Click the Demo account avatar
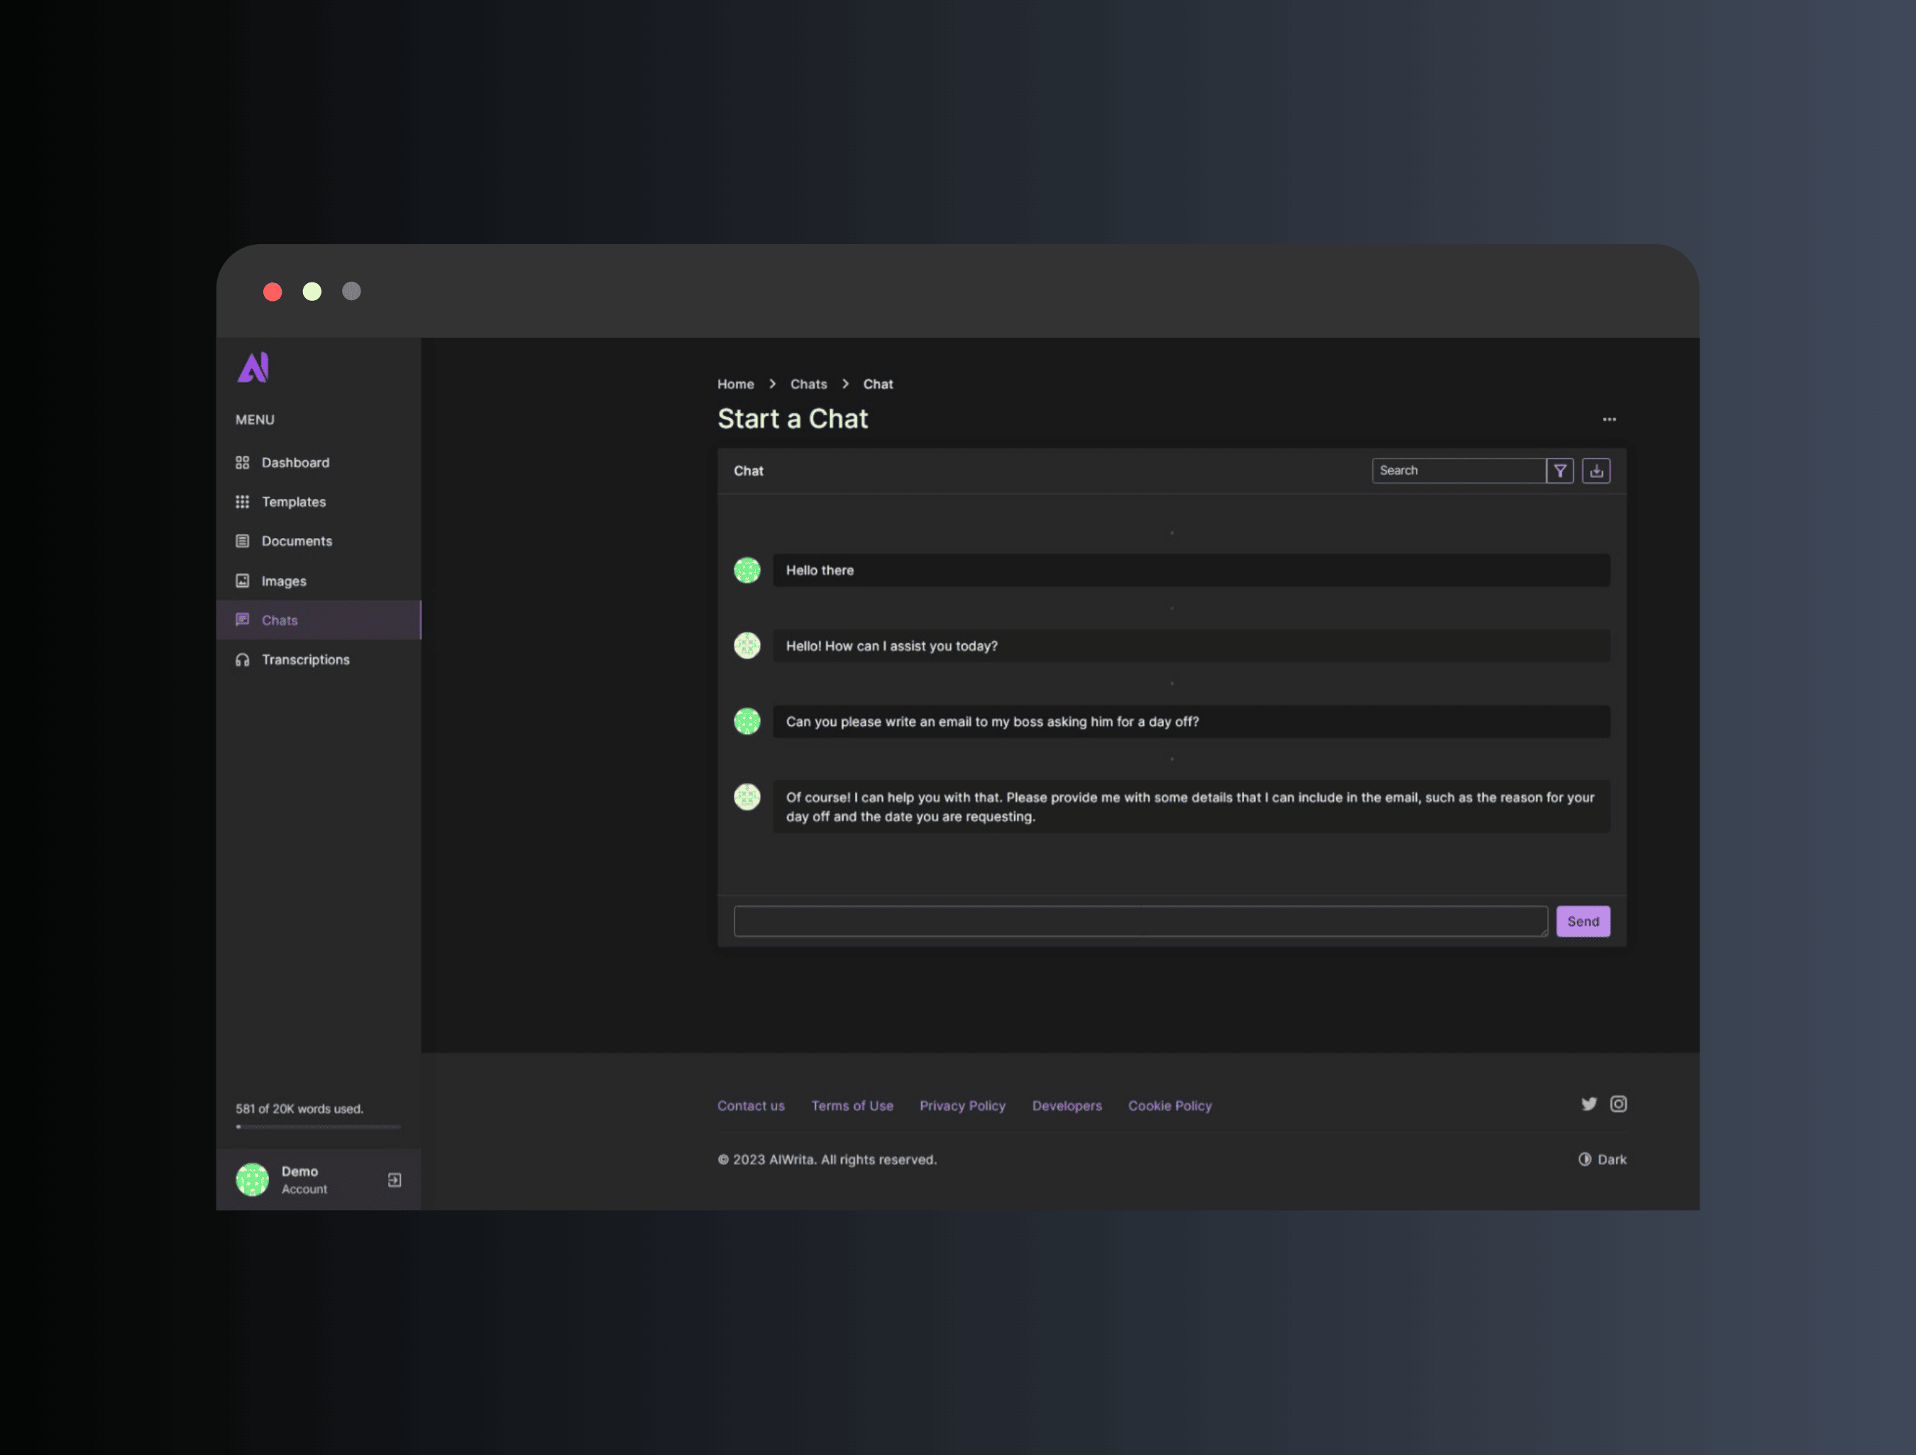The height and width of the screenshot is (1455, 1916). tap(252, 1180)
